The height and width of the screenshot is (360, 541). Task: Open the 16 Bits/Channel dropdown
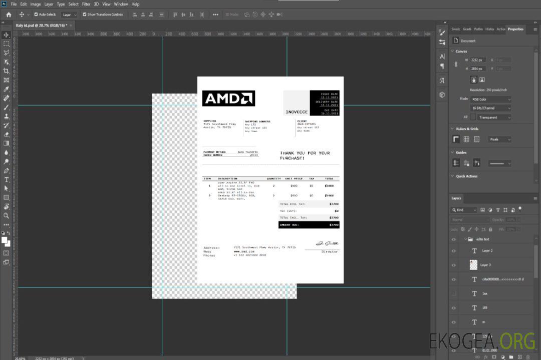pos(490,108)
